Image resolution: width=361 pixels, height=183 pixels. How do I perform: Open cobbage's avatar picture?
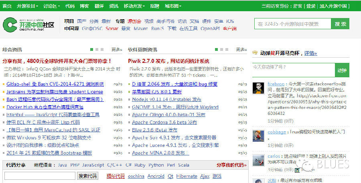(258, 136)
